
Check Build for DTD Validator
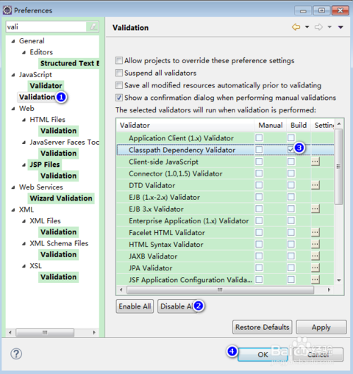point(291,185)
